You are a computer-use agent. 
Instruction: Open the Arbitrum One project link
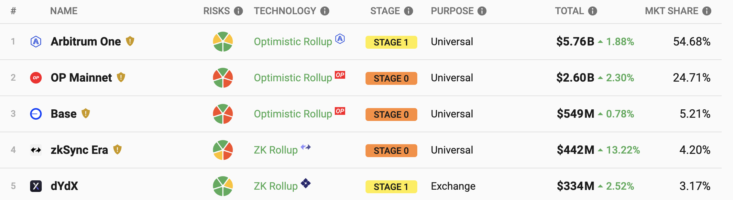[x=86, y=42]
